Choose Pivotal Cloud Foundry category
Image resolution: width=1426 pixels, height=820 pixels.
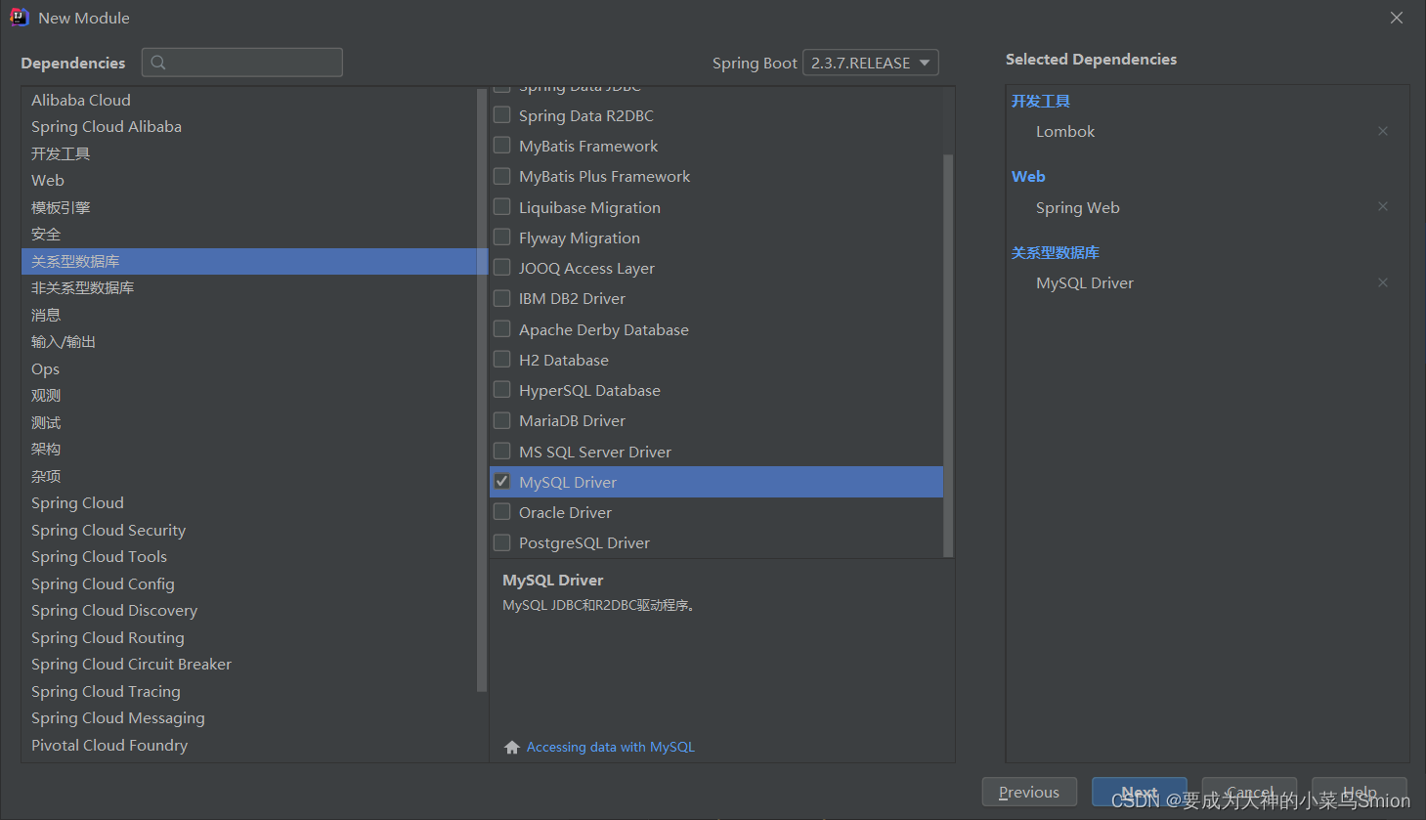[248, 745]
